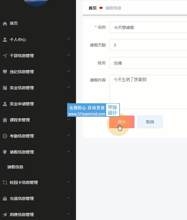Image resolution: width=187 pixels, height=220 pixels.
Task: Click the lifebuoy icon beside 考勤信息管理
Action: pyautogui.click(x=5, y=136)
